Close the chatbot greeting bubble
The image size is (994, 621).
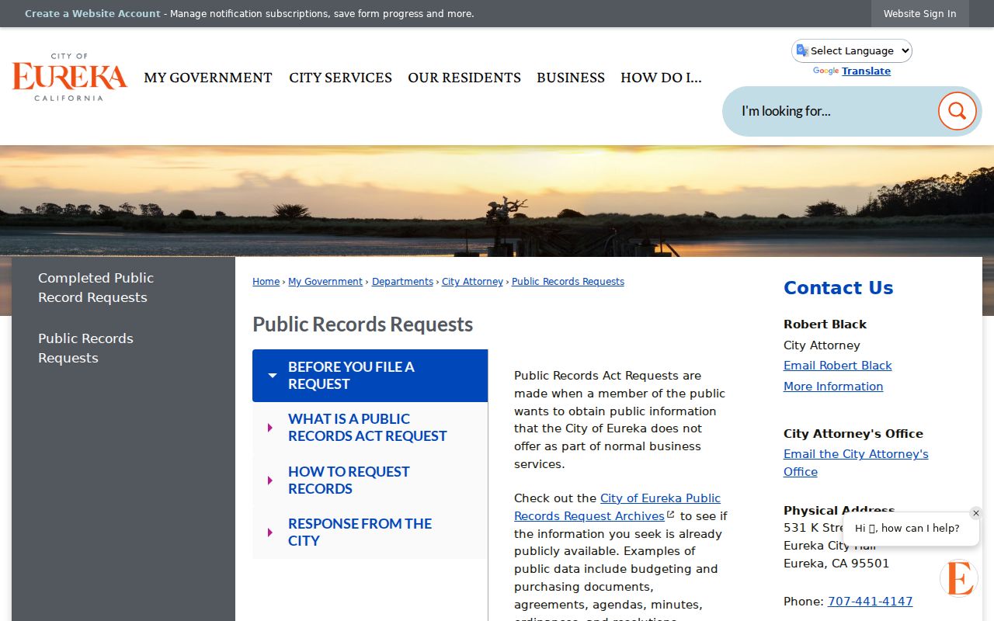pos(976,513)
